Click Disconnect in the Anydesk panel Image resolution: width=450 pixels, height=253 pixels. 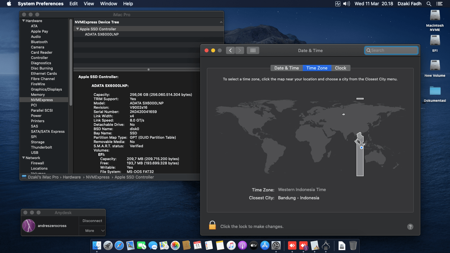click(92, 221)
